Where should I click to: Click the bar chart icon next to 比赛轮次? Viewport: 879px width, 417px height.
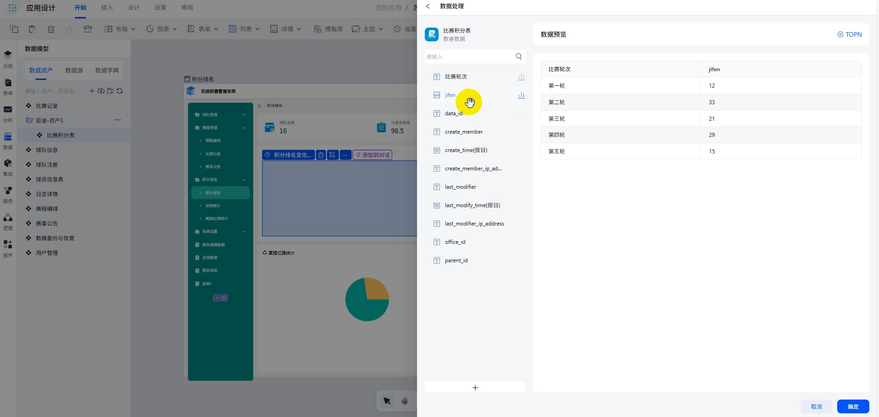(x=521, y=77)
